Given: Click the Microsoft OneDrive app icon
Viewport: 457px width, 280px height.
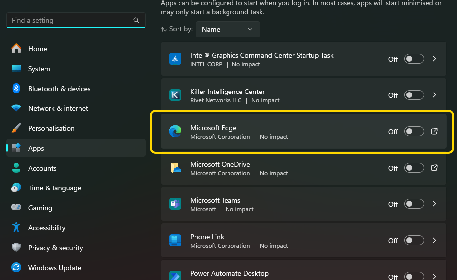Looking at the screenshot, I should pos(175,168).
